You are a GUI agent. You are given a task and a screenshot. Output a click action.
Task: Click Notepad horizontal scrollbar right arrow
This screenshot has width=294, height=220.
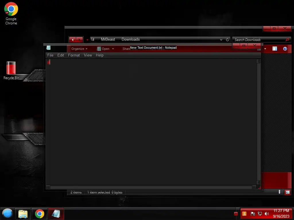(254, 187)
